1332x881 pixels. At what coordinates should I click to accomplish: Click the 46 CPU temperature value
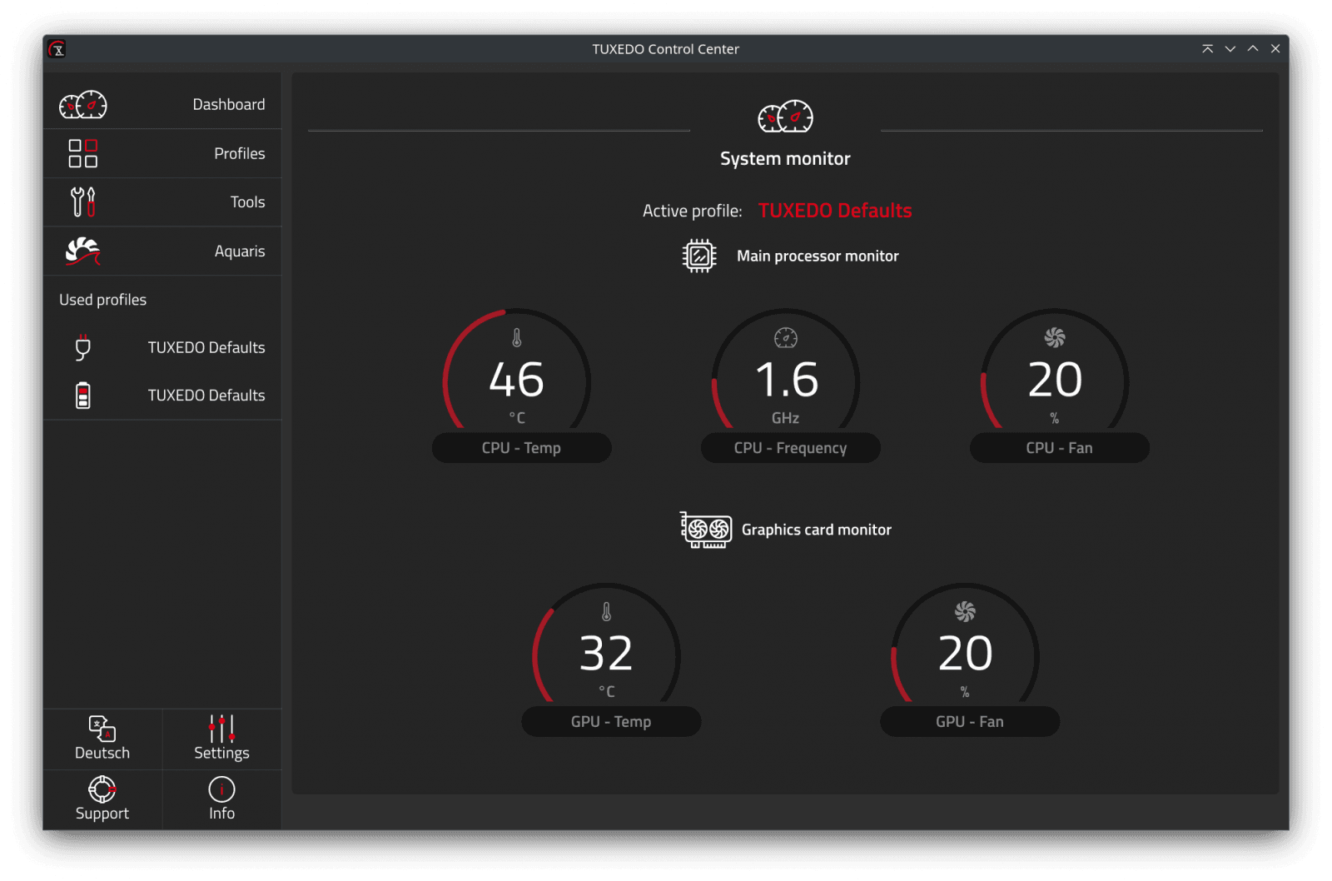point(517,380)
